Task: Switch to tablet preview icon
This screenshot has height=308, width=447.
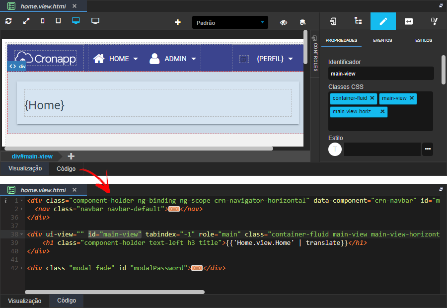Action: pyautogui.click(x=58, y=20)
